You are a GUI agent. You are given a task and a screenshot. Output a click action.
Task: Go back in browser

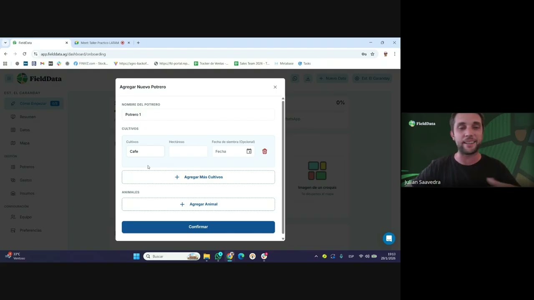click(x=5, y=54)
